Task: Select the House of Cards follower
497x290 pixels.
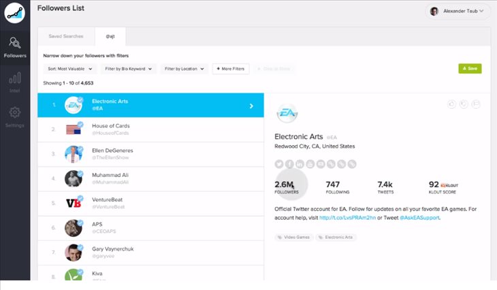Action: click(150, 129)
